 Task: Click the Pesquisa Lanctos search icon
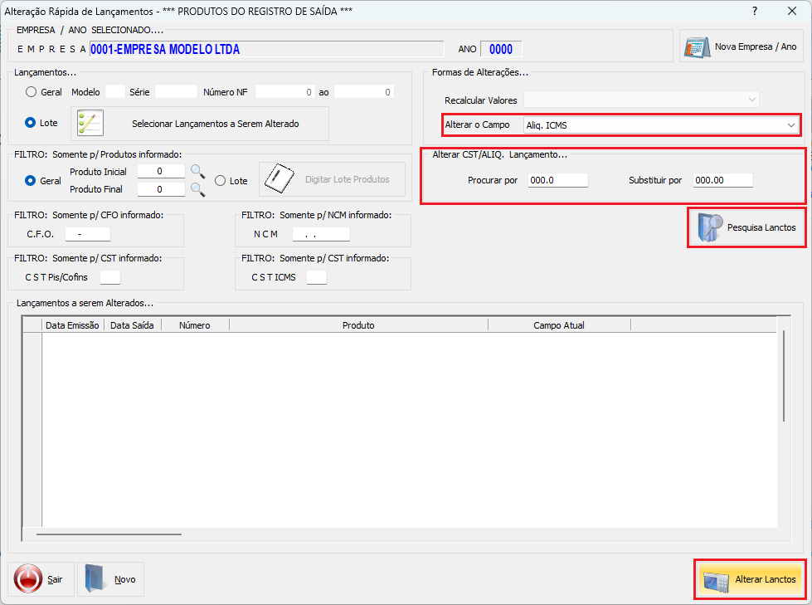(710, 227)
